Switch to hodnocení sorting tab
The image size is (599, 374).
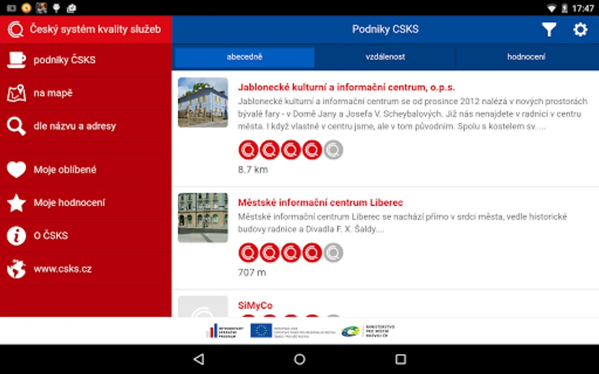526,57
